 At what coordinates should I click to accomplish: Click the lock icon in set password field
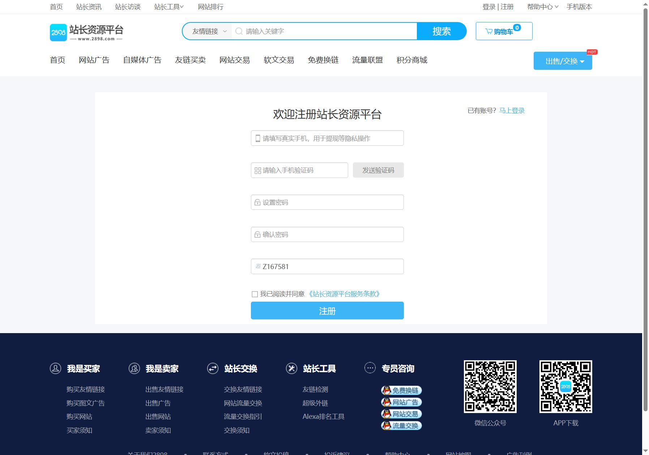[257, 203]
